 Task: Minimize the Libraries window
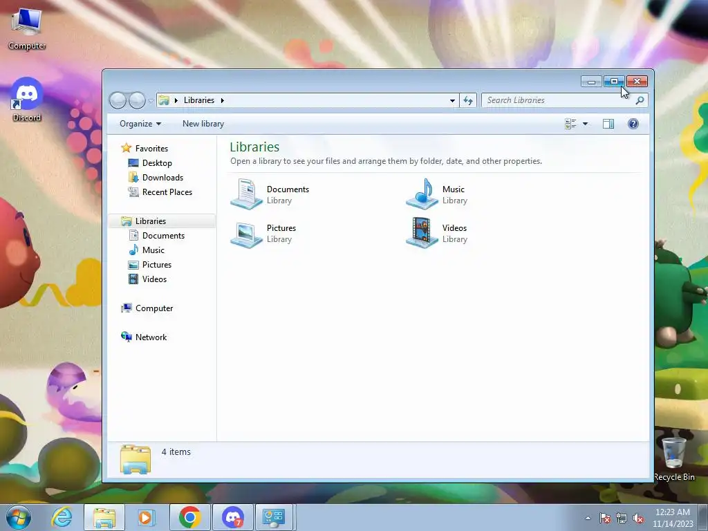point(591,82)
